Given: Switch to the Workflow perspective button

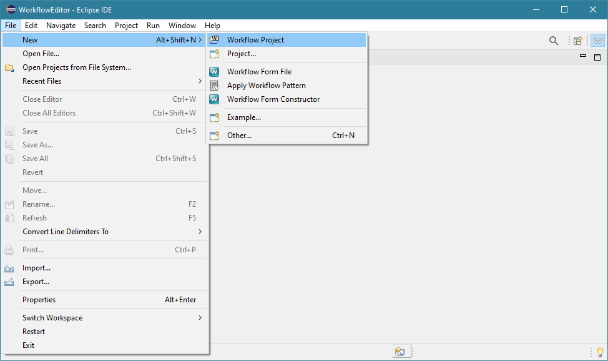Looking at the screenshot, I should pyautogui.click(x=597, y=41).
